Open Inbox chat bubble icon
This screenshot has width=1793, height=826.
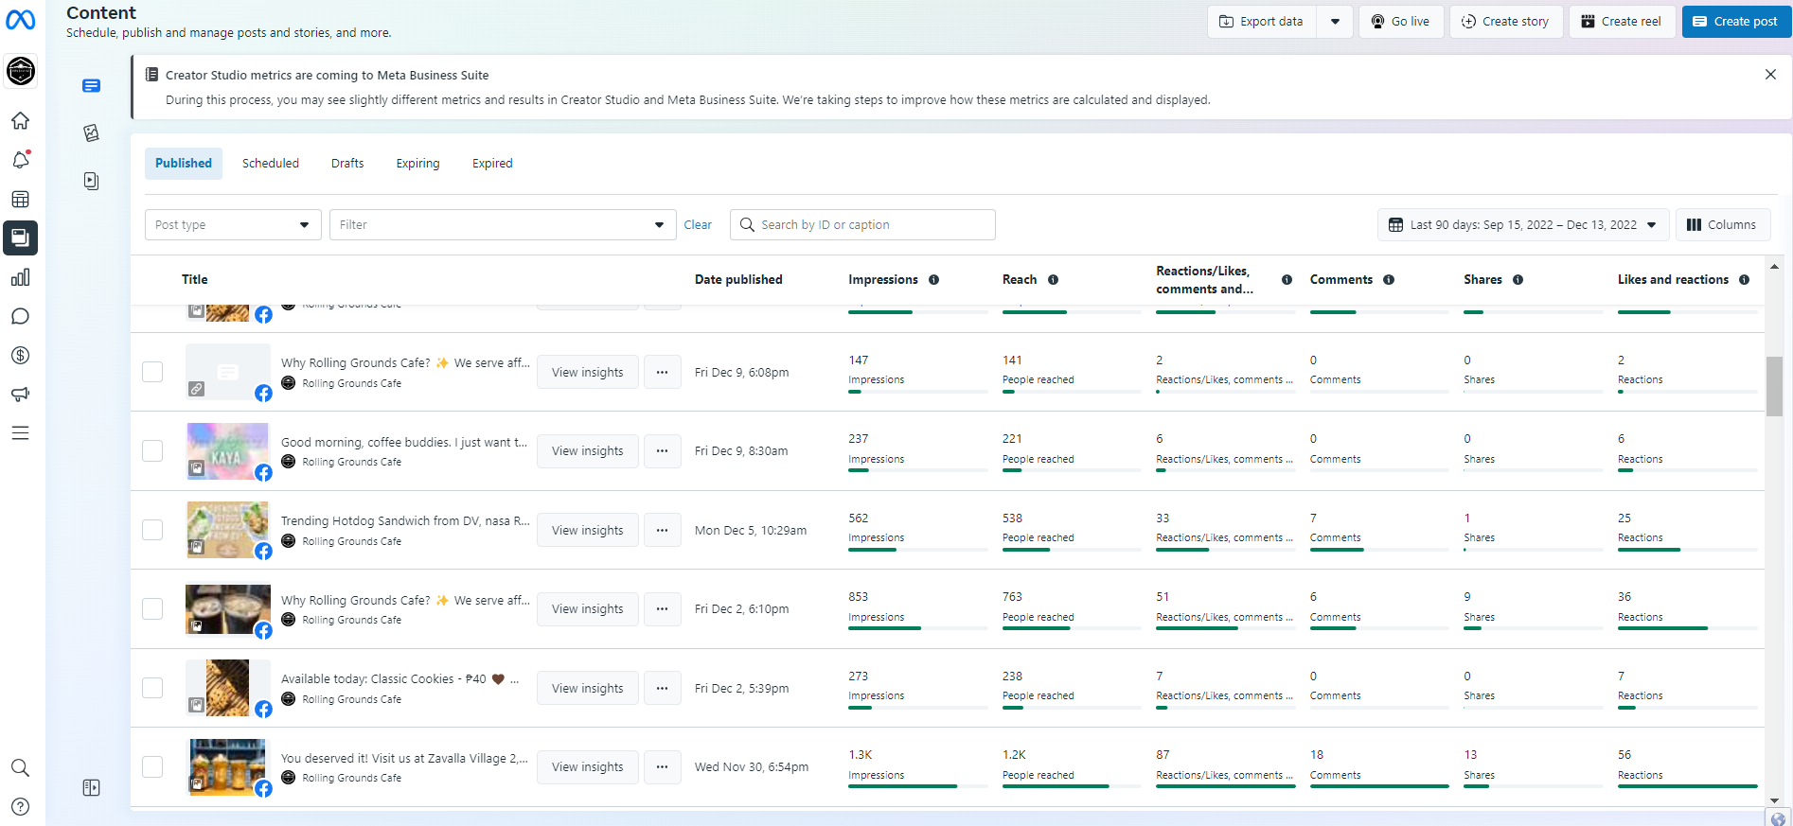pos(20,316)
